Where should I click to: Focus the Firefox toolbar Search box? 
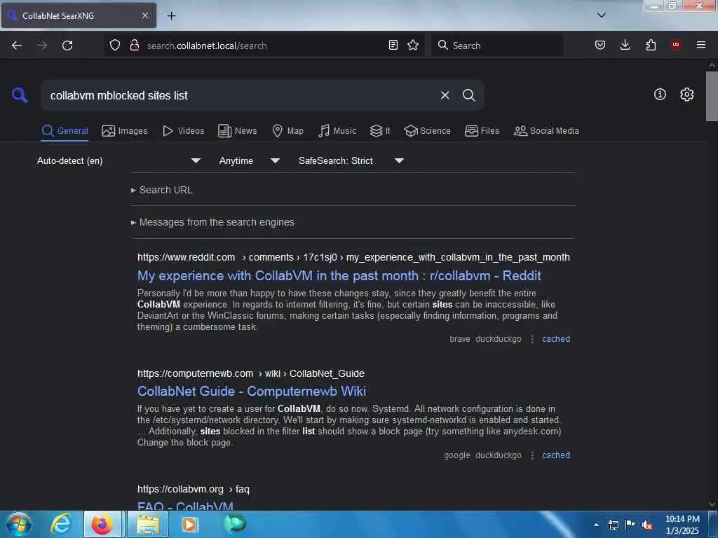[497, 46]
